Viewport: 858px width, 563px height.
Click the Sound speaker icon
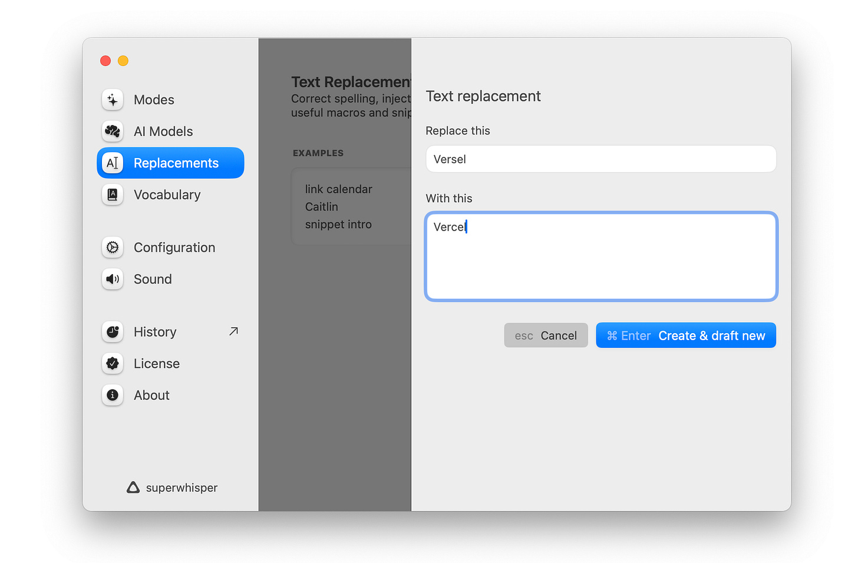113,279
